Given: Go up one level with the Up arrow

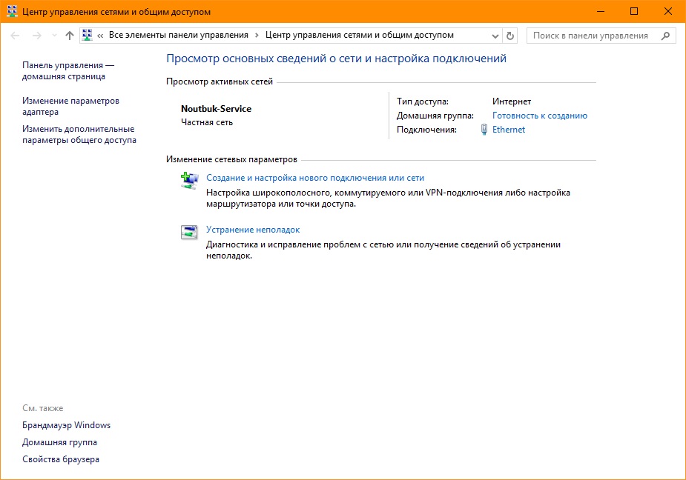Looking at the screenshot, I should click(x=70, y=36).
